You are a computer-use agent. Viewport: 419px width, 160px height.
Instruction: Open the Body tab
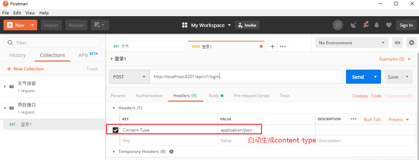(x=216, y=96)
